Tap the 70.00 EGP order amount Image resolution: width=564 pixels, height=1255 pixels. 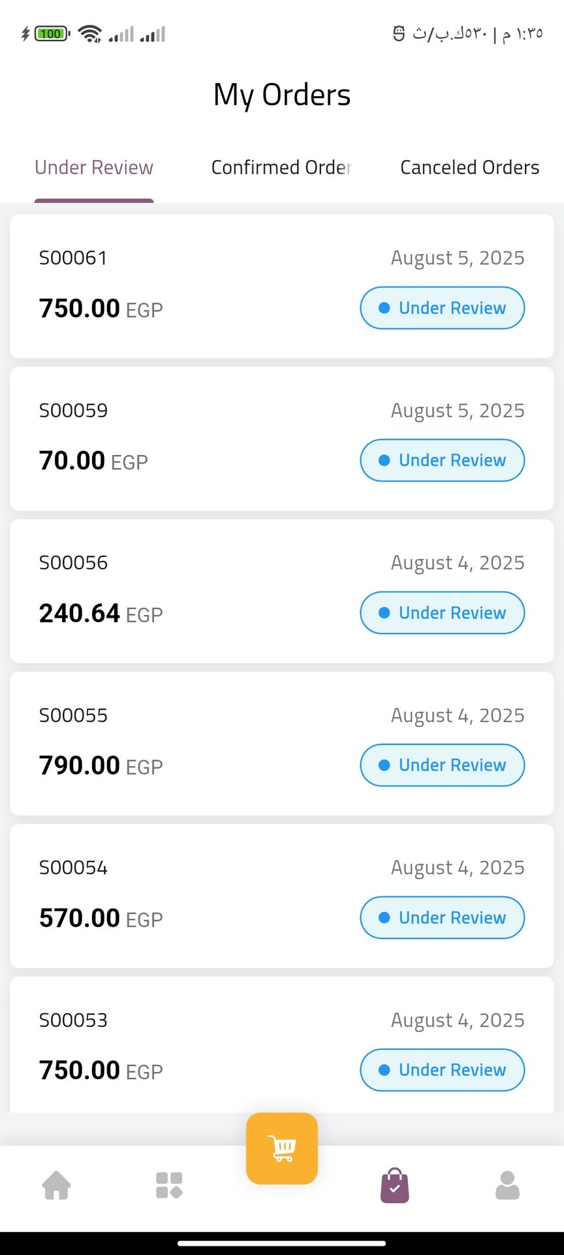(93, 461)
